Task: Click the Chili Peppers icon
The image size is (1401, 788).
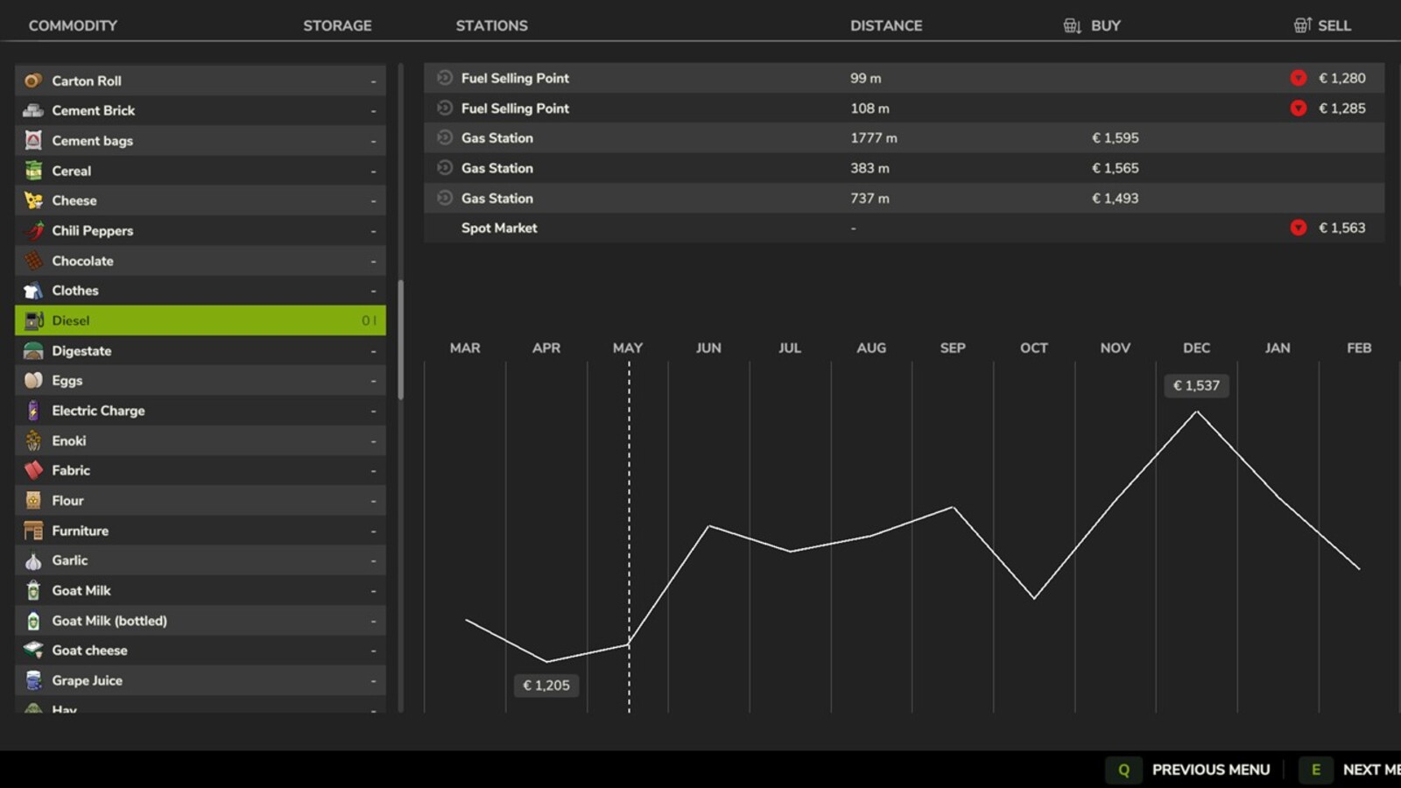Action: (x=33, y=231)
